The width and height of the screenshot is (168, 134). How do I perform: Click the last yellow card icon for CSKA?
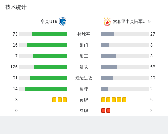[x=124, y=100]
